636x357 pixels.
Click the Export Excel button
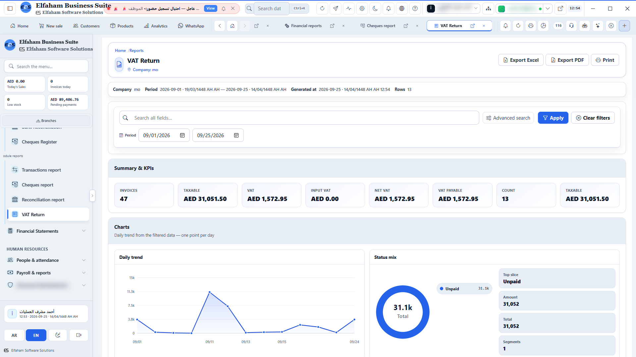[521, 60]
